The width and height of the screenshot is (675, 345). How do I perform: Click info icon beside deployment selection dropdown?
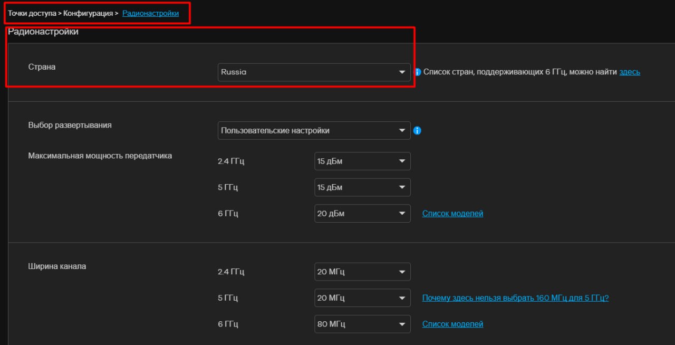point(417,130)
